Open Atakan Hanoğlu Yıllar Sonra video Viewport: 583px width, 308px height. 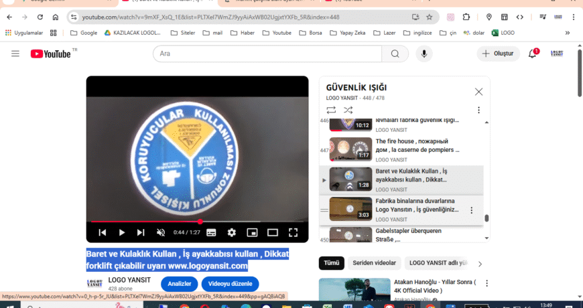tap(435, 286)
